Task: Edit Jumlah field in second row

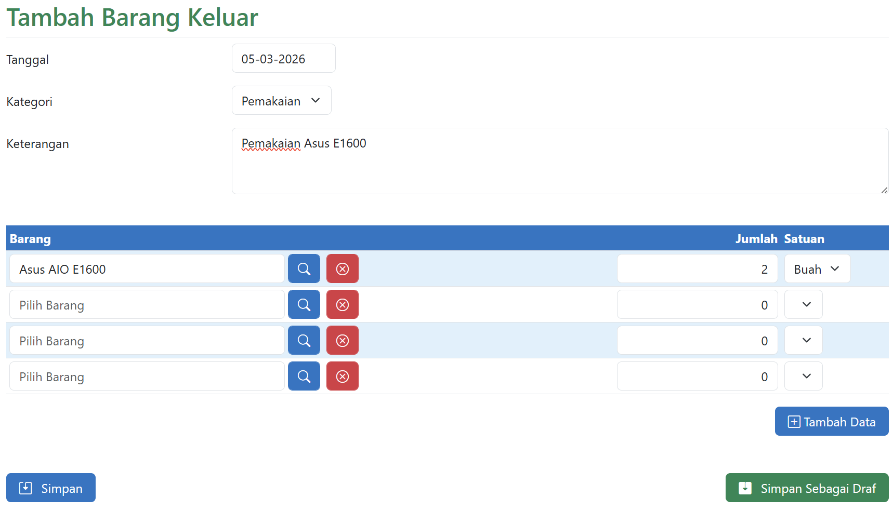Action: (x=698, y=304)
